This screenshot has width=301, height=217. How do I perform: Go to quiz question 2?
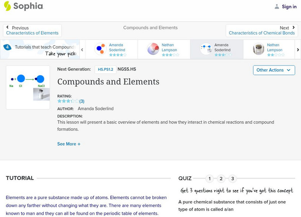[221, 179]
